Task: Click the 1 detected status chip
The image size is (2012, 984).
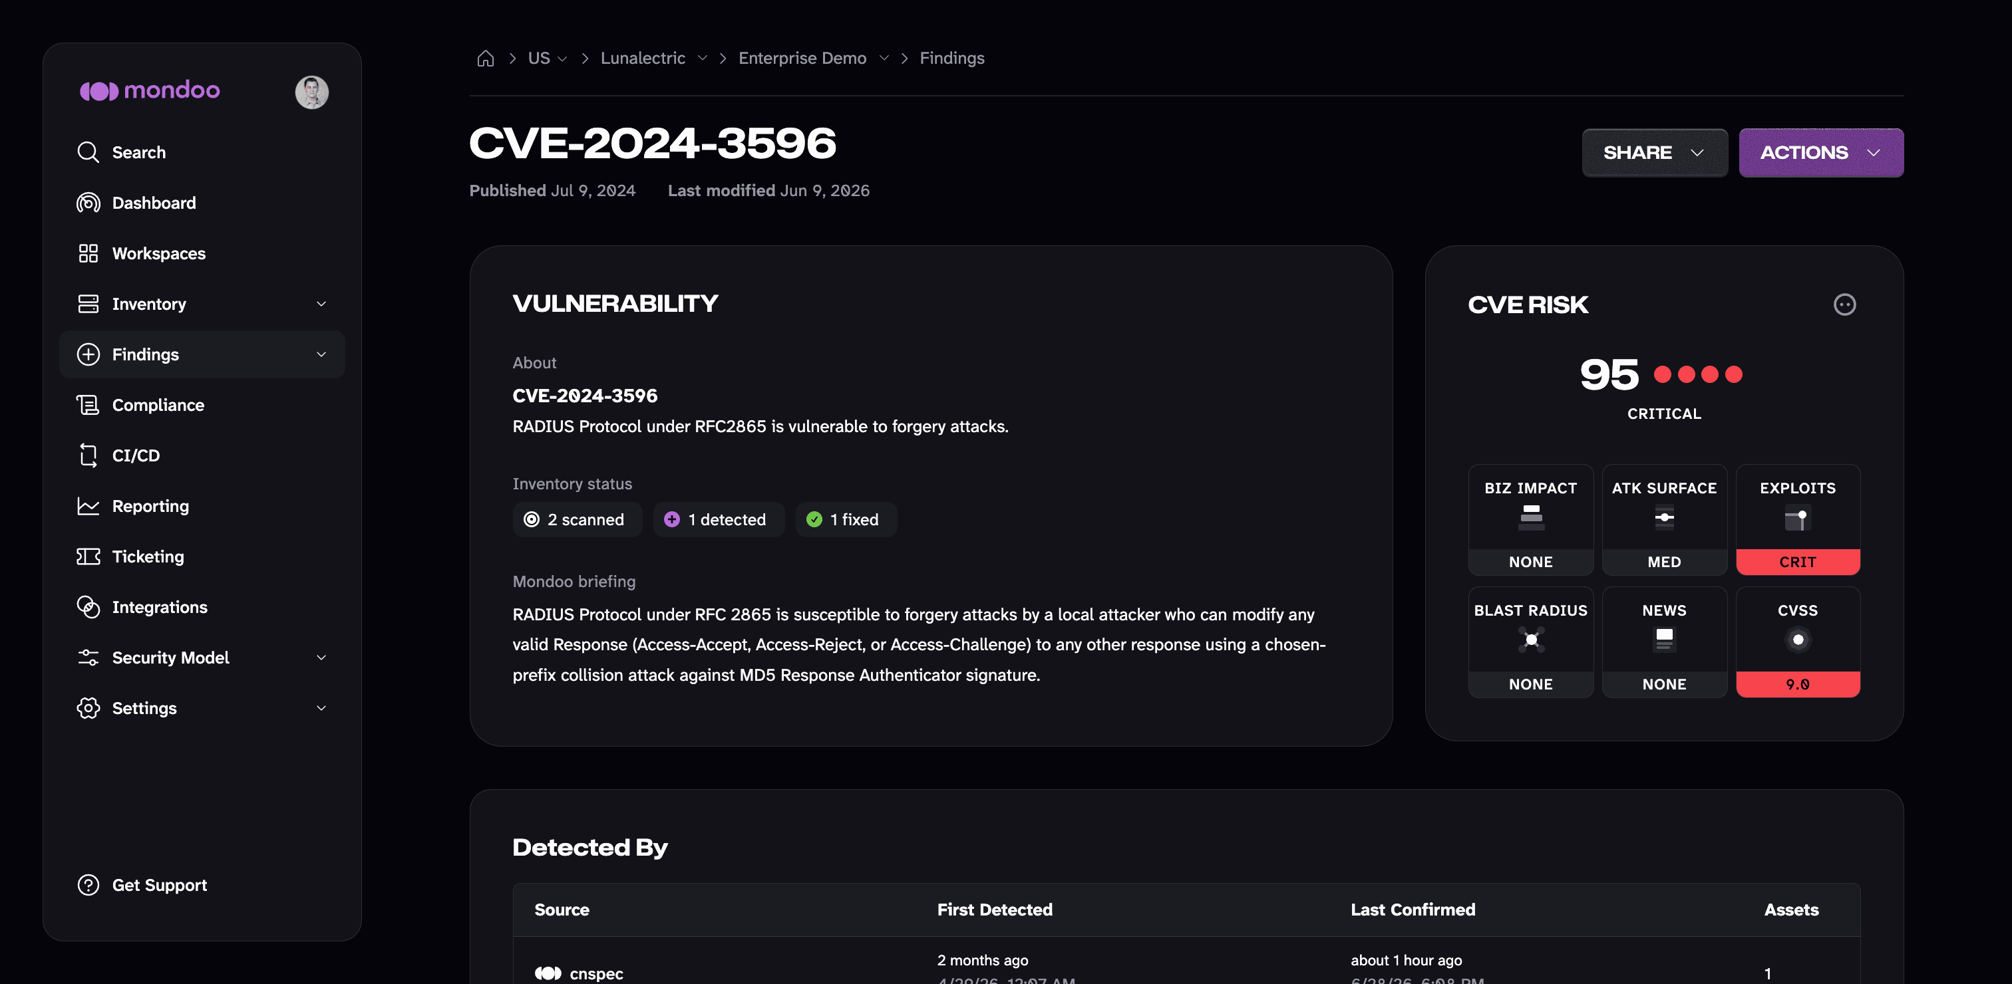Action: point(719,520)
